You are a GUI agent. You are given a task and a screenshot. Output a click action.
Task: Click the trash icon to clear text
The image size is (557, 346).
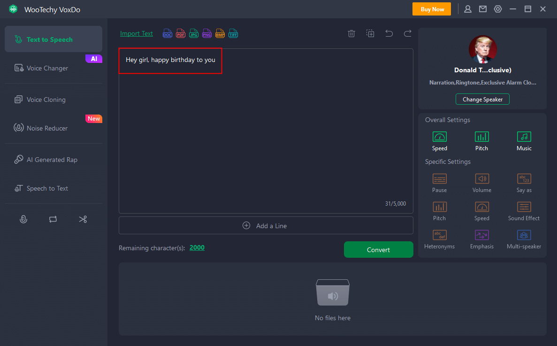[x=351, y=33]
